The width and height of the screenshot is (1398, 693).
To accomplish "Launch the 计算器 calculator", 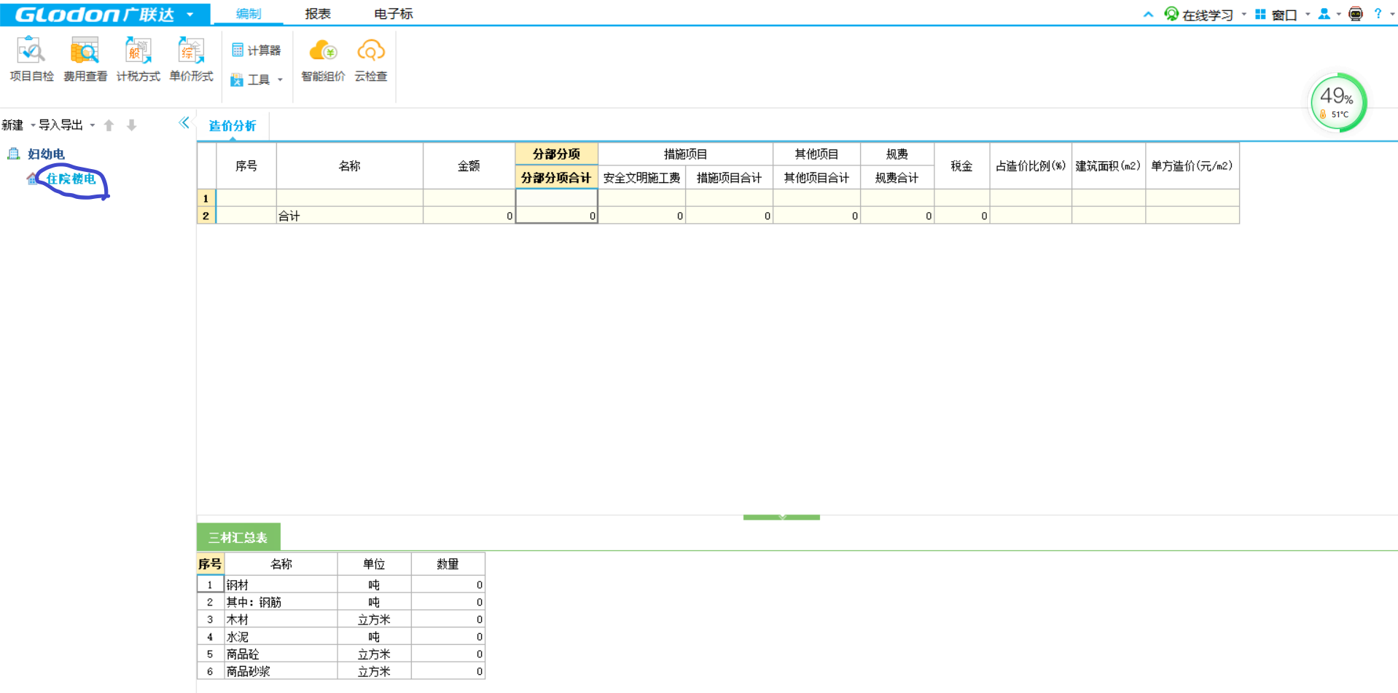I will click(x=256, y=50).
